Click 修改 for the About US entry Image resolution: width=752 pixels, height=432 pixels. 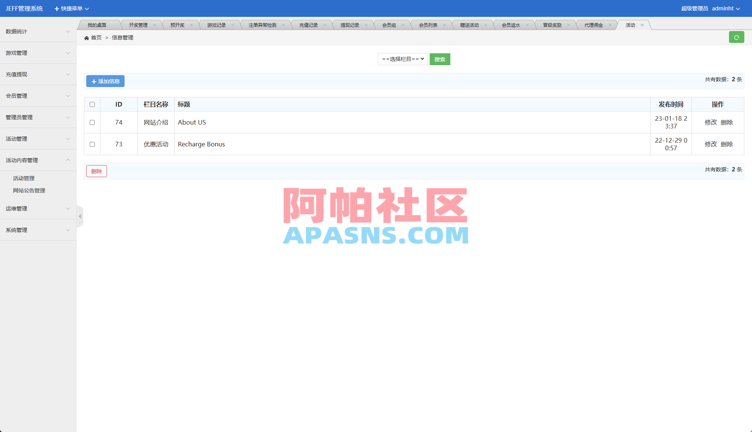(711, 122)
